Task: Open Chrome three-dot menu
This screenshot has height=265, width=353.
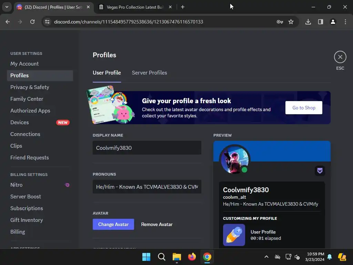Action: point(345,22)
